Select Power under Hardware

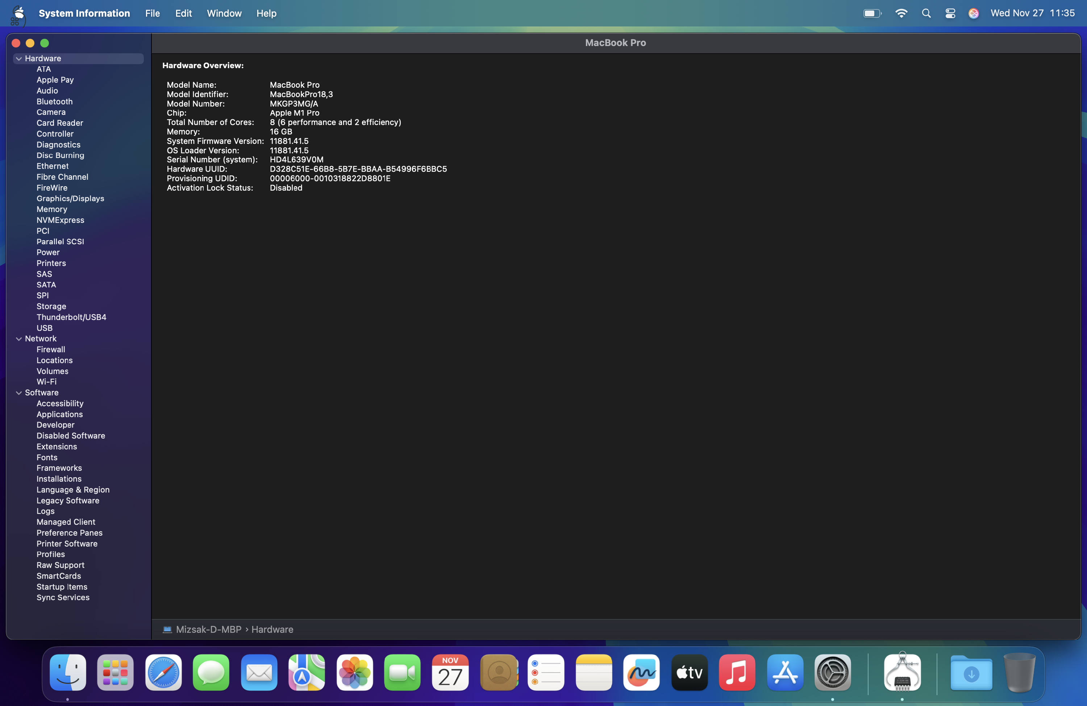[x=48, y=252]
